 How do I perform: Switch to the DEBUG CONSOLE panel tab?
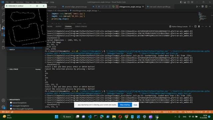point(81,26)
